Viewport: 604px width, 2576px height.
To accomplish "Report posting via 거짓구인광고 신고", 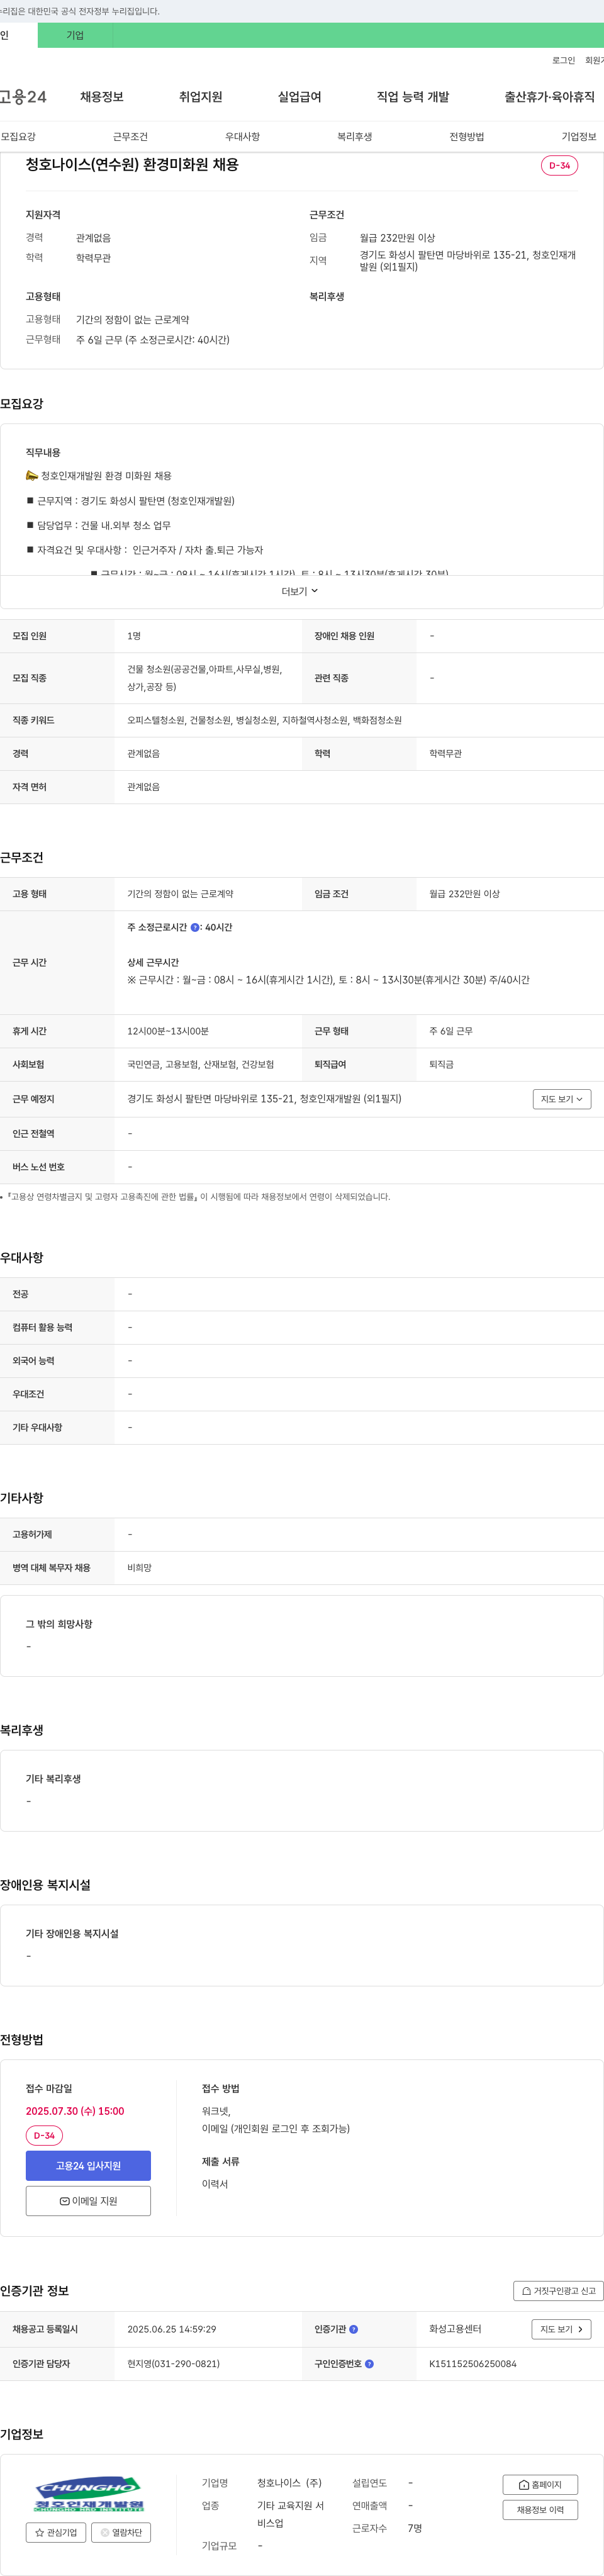I will pyautogui.click(x=558, y=2290).
